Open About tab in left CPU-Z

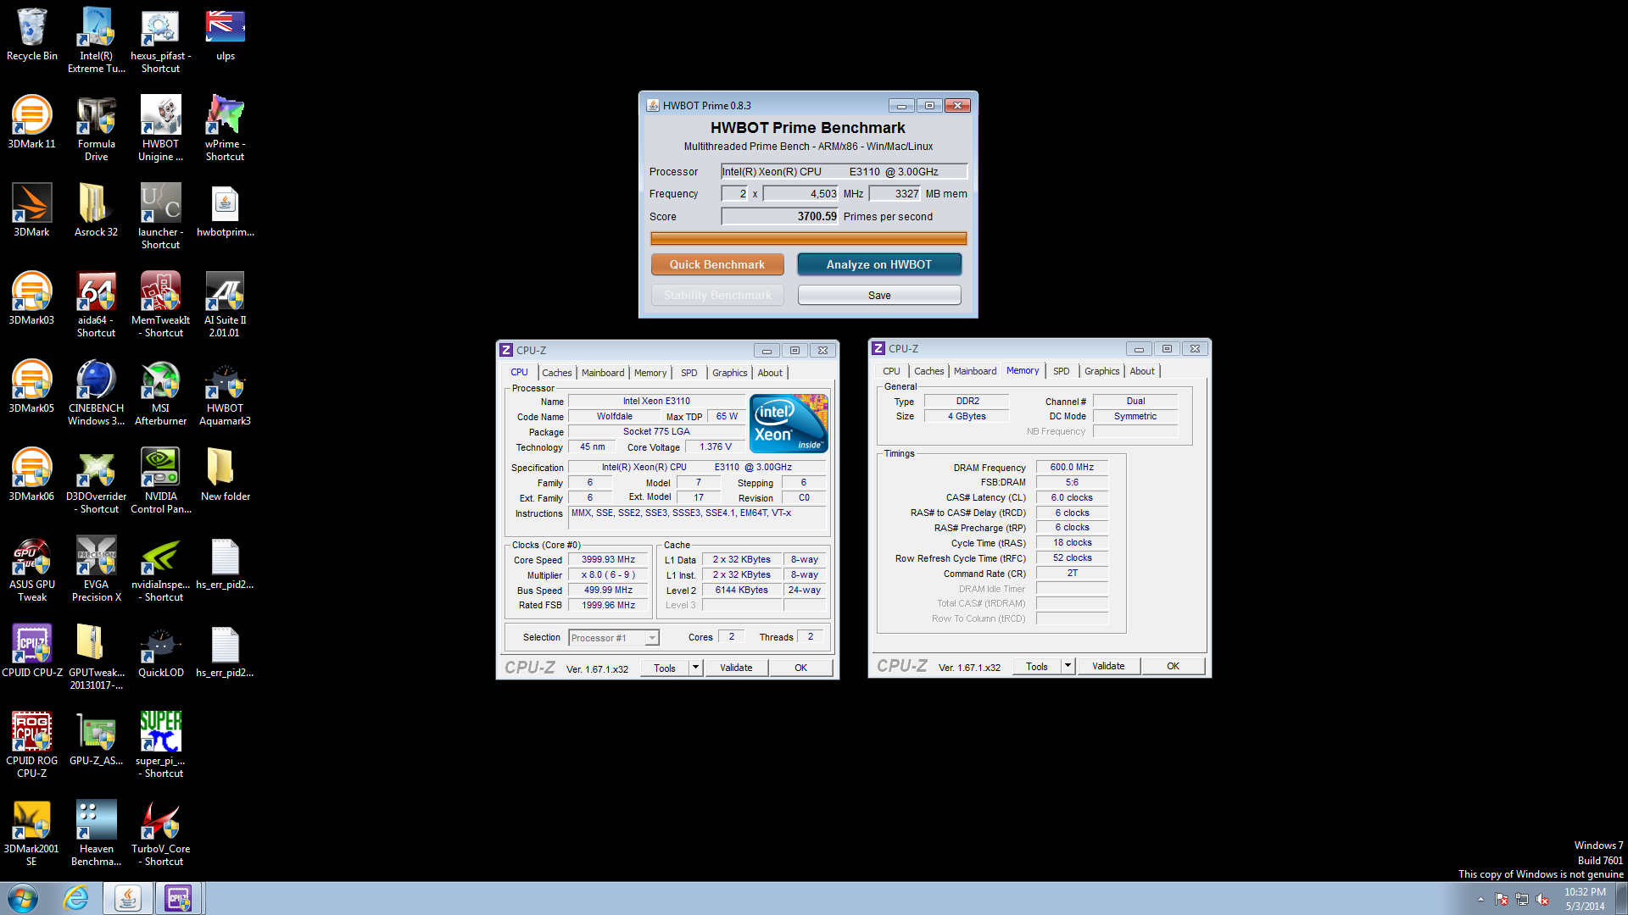coord(770,373)
